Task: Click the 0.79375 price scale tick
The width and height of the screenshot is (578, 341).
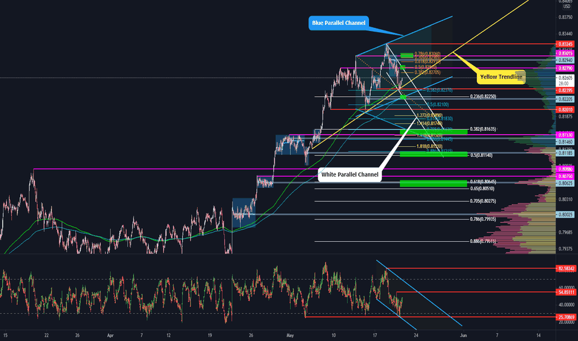Action: click(x=566, y=249)
